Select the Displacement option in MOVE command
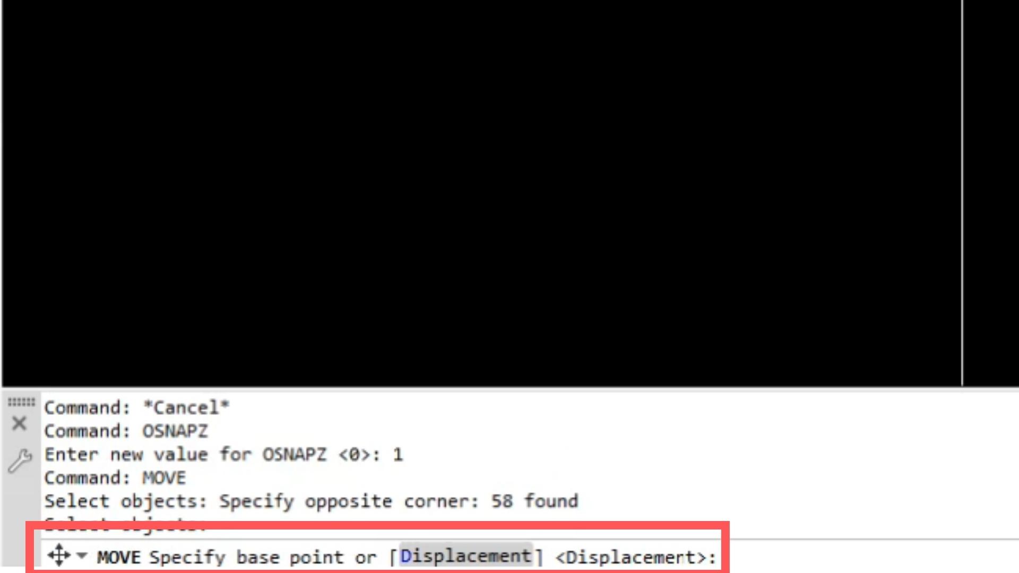Viewport: 1019px width, 573px height. coord(465,556)
